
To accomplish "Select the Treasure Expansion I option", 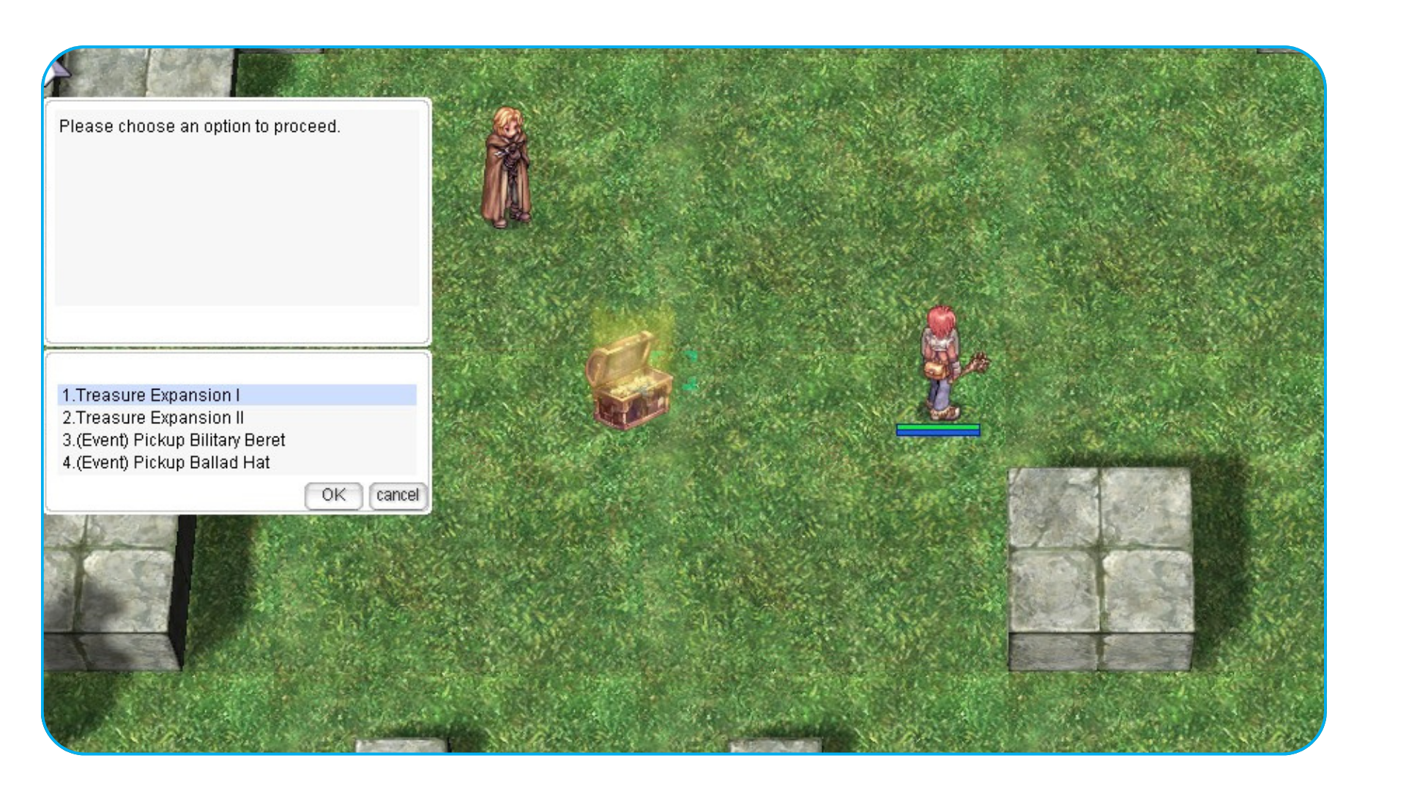I will point(151,395).
